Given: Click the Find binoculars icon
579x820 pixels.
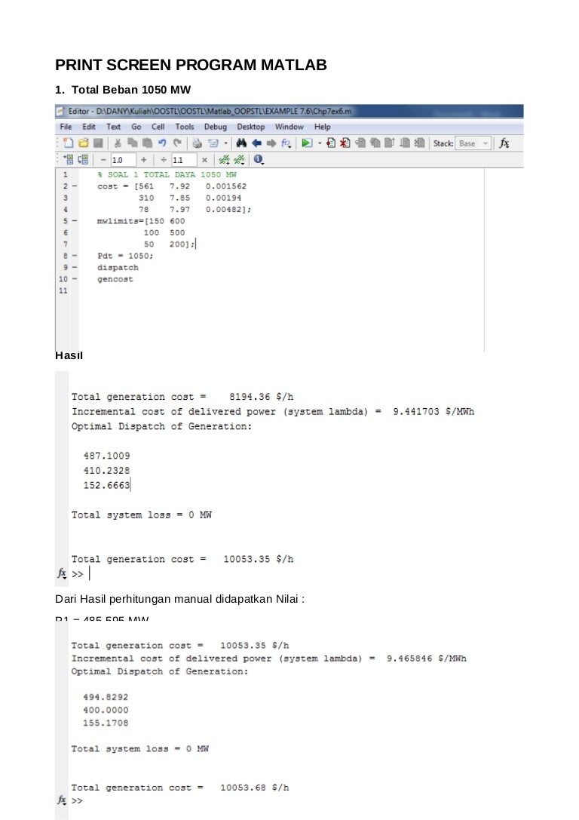Looking at the screenshot, I should pyautogui.click(x=242, y=143).
